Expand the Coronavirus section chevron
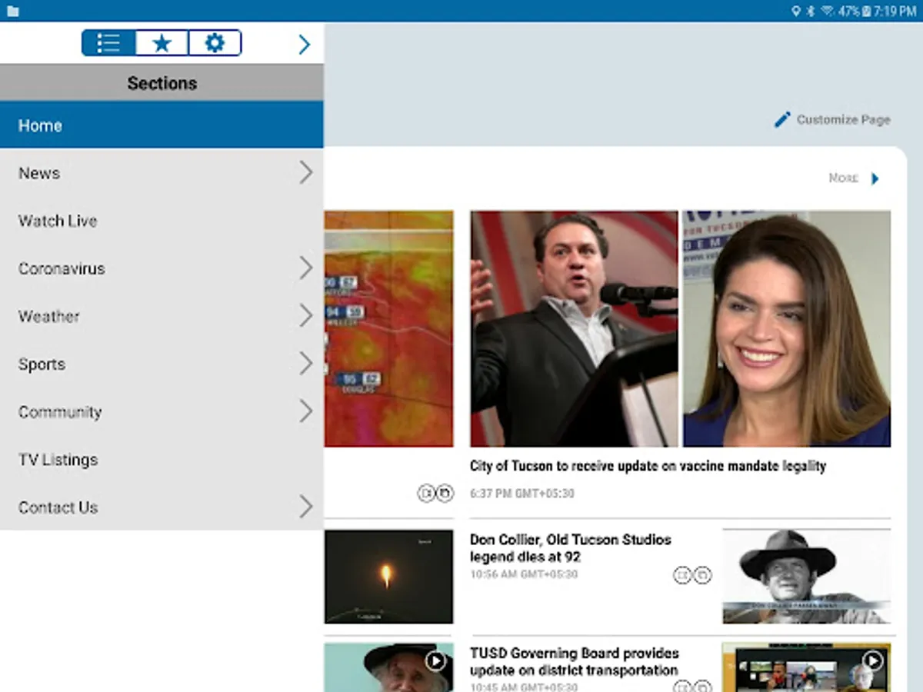 (x=306, y=268)
